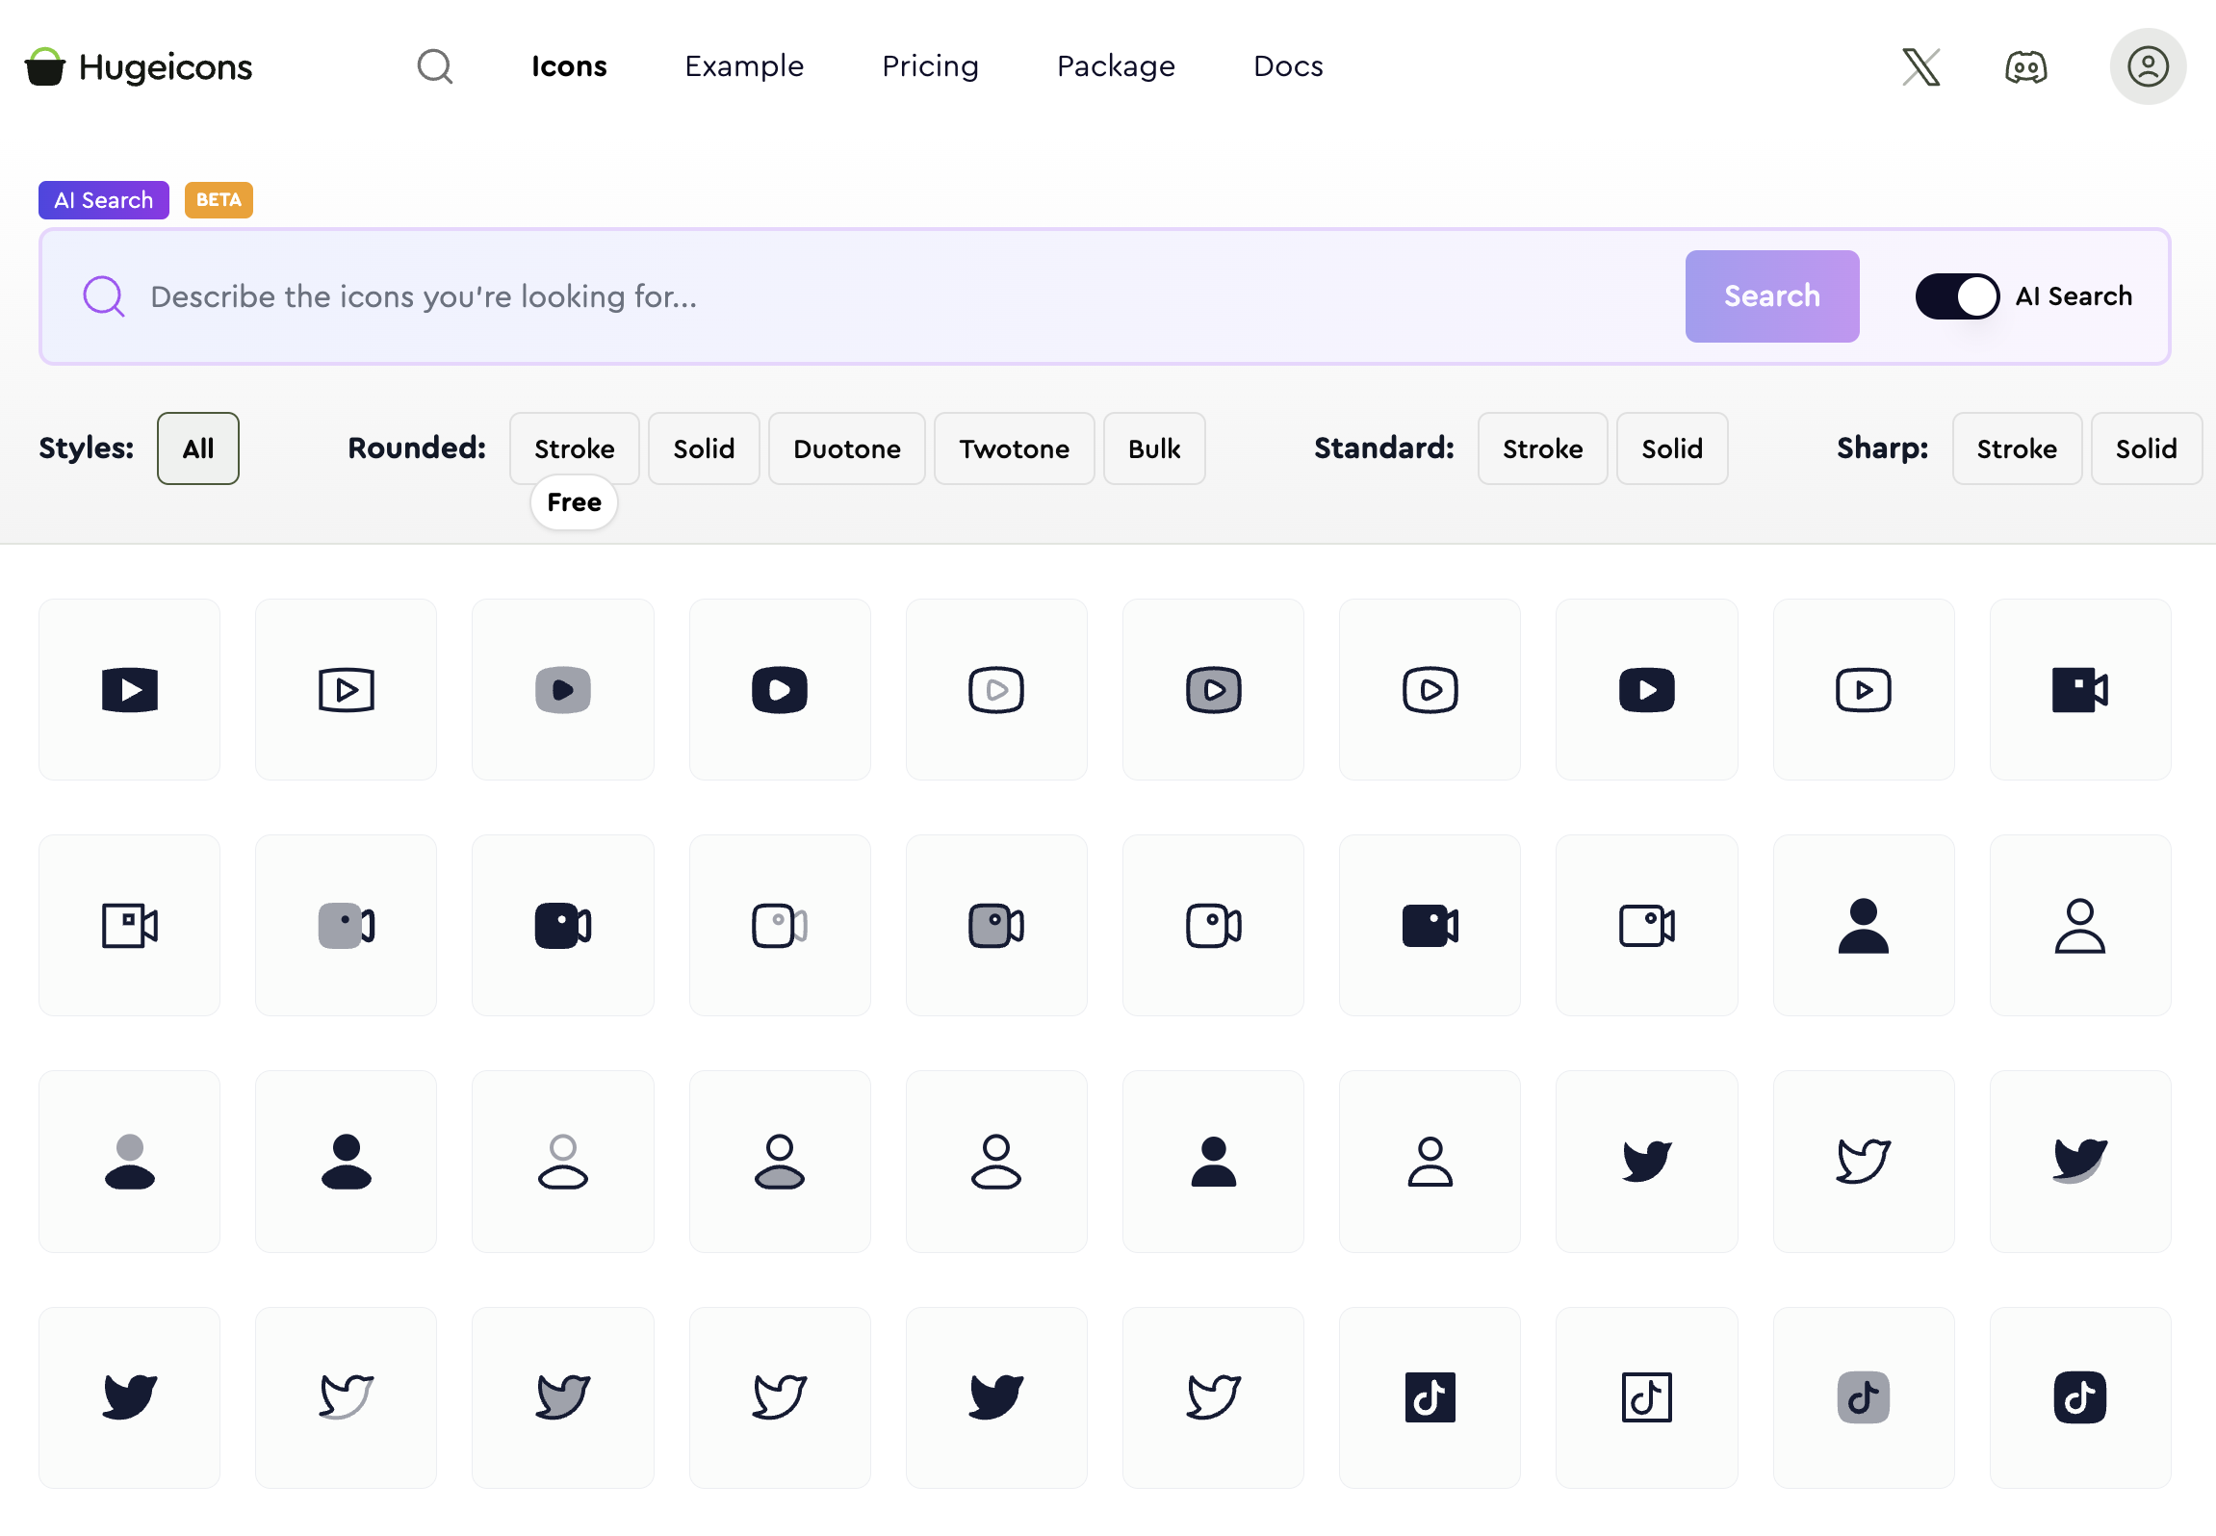Image resolution: width=2216 pixels, height=1536 pixels.
Task: Filter by Bulk style
Action: (x=1154, y=448)
